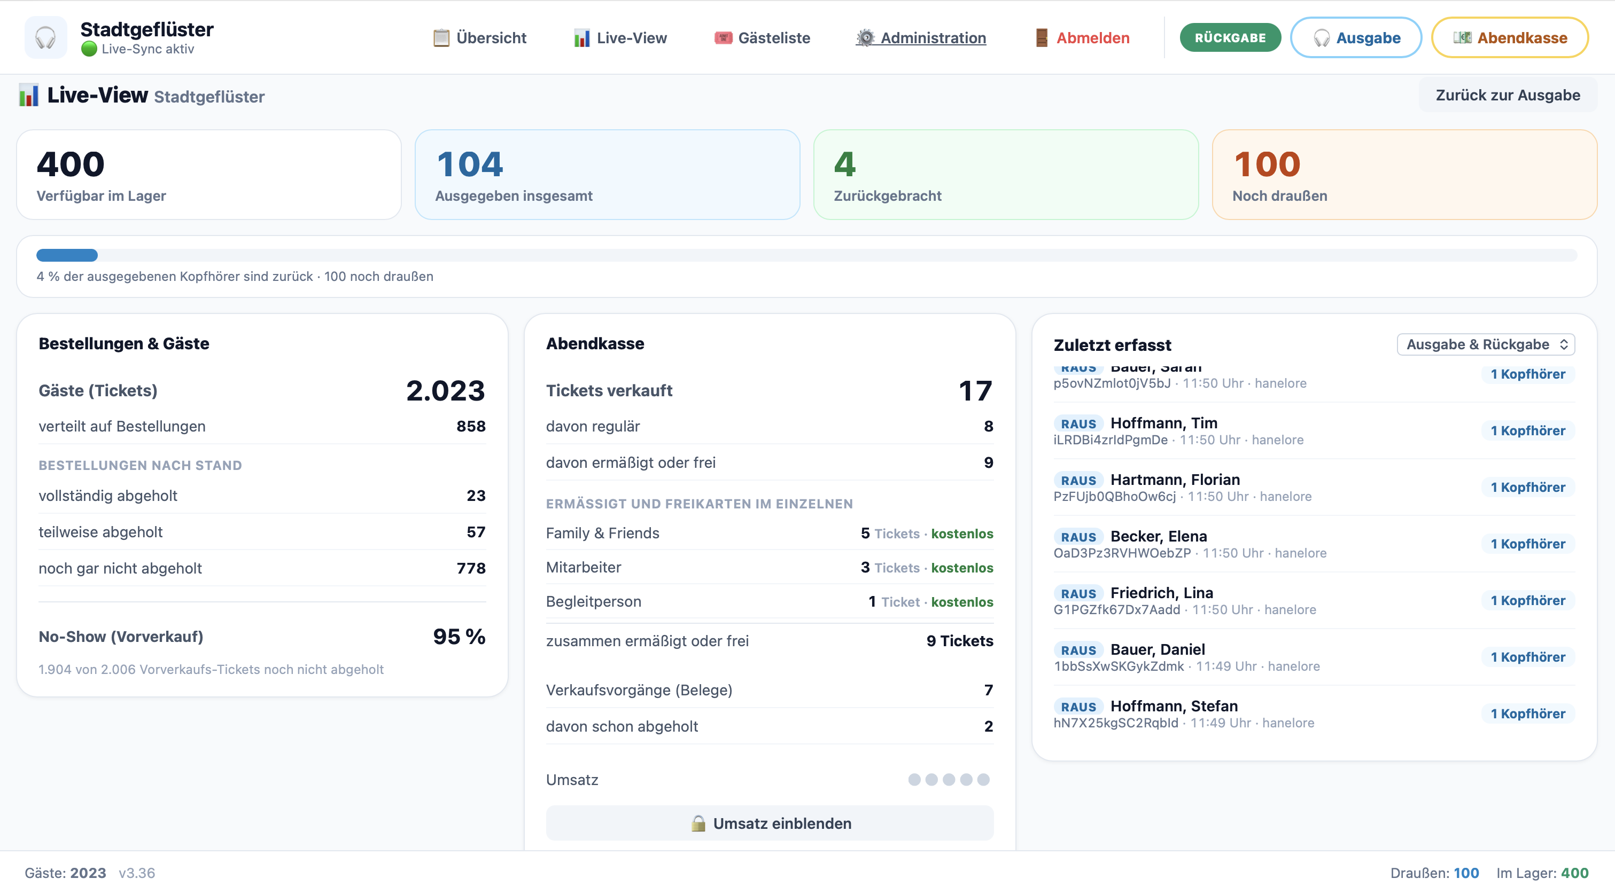Click the lock icon in Umsatz einblenden
Image resolution: width=1615 pixels, height=894 pixels.
(698, 823)
